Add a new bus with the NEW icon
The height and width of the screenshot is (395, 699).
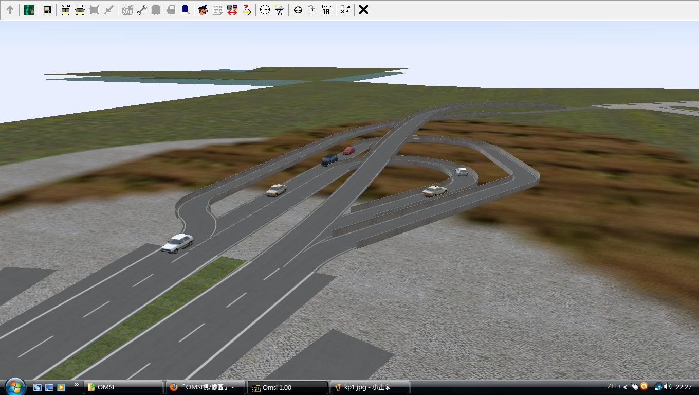click(65, 10)
